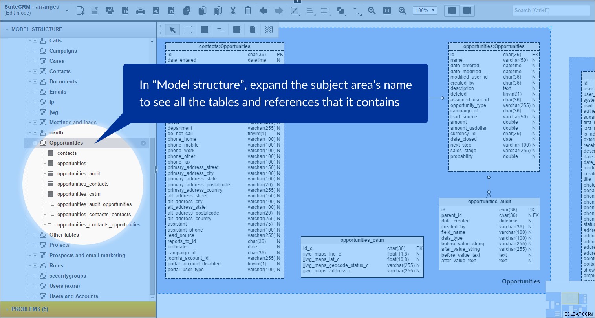
Task: Open the share with users icon
Action: coord(110,11)
